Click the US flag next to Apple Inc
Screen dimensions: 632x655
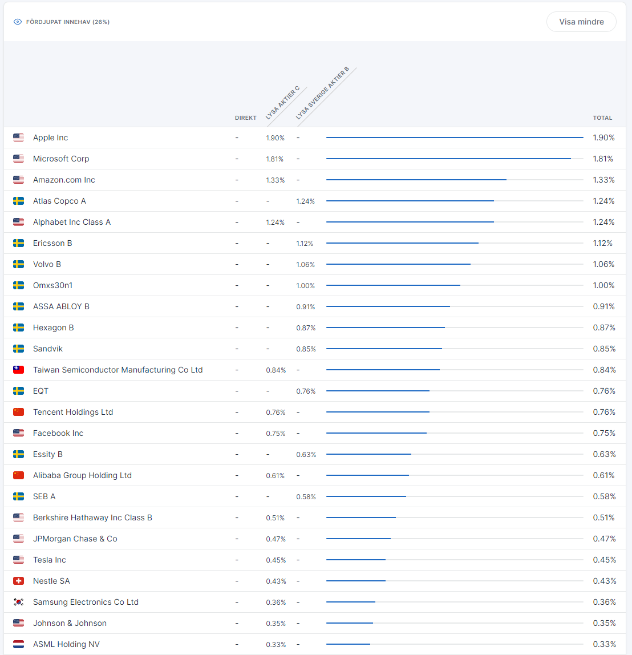click(x=19, y=138)
